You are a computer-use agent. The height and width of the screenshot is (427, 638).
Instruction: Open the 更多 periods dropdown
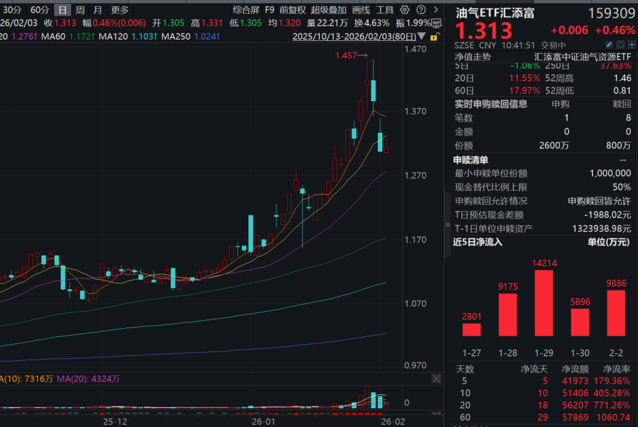[120, 10]
